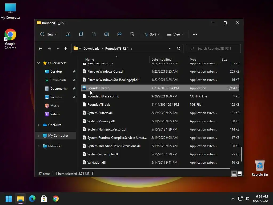The width and height of the screenshot is (273, 205).
Task: Open Microsoft Store from taskbar
Action: point(44,199)
